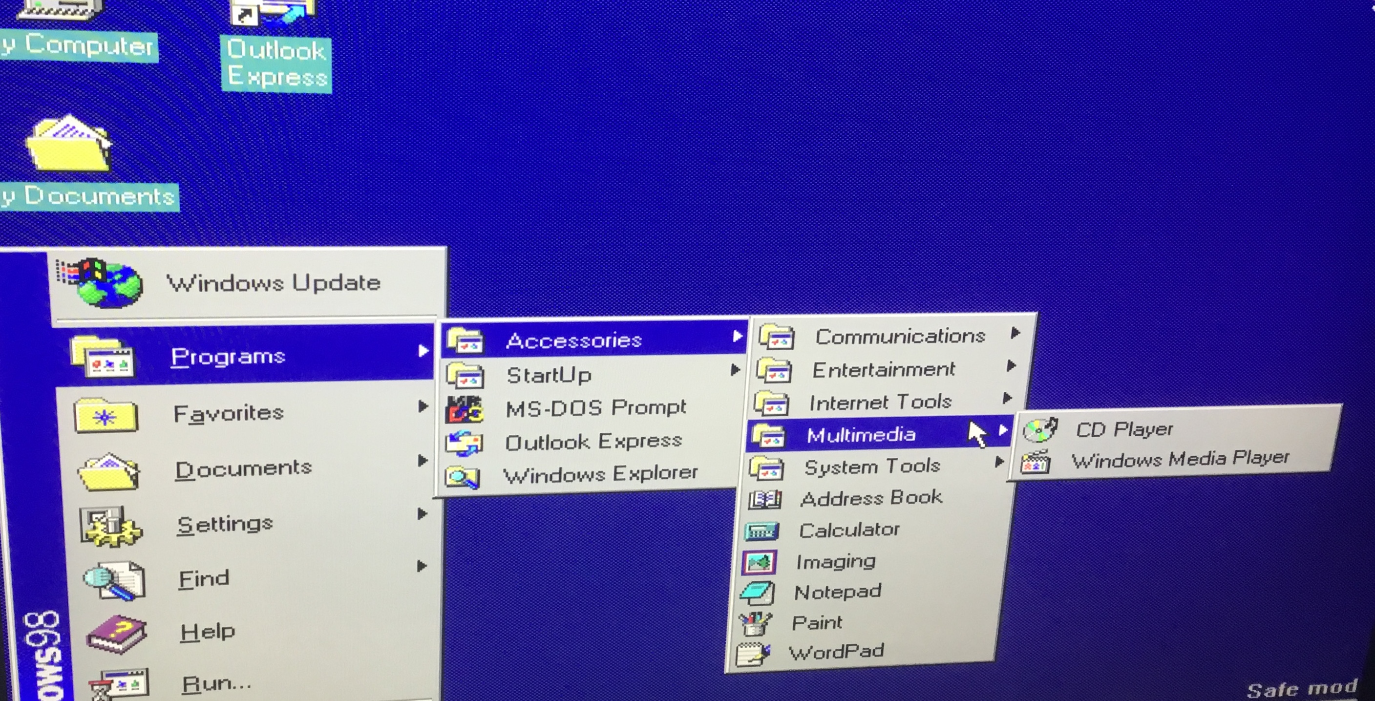Screen dimensions: 1375x701
Task: Click the Find magnifier icon
Action: coord(114,580)
